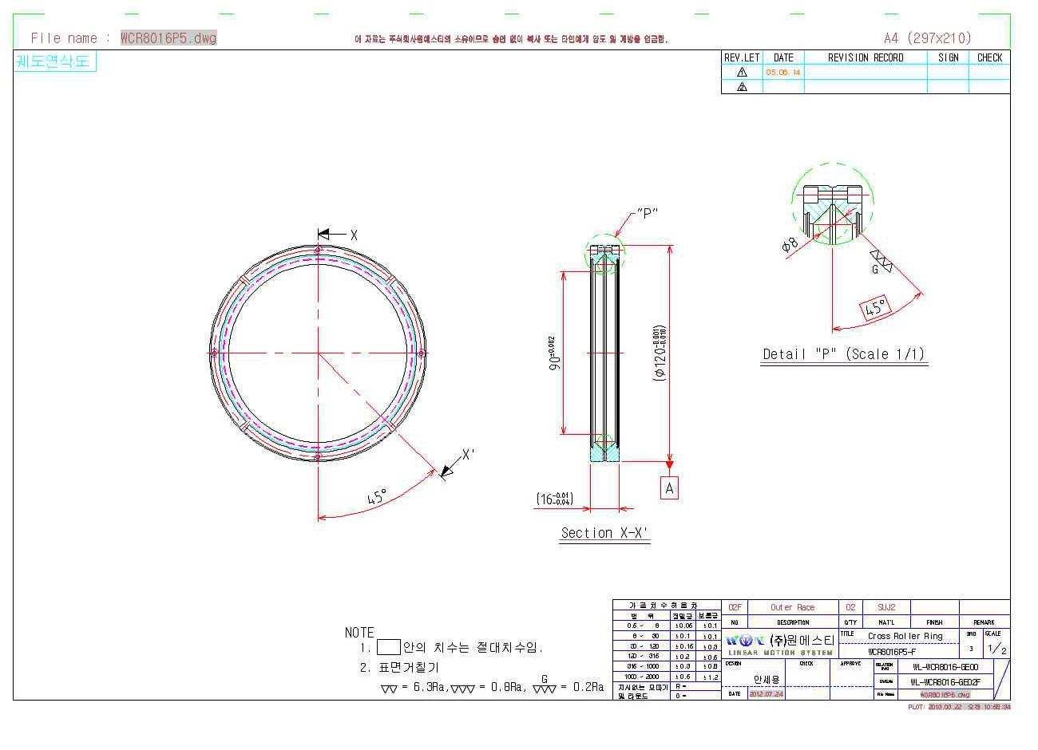
Task: Click the NOTE heading
Action: [x=359, y=632]
